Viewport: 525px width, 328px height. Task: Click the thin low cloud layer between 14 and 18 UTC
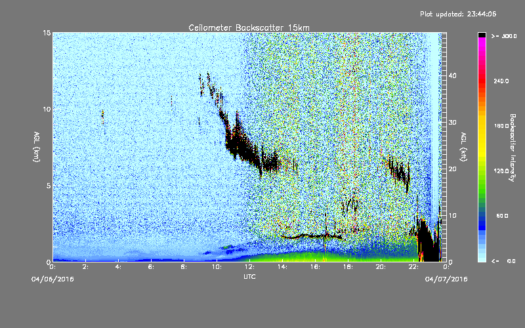click(x=311, y=236)
